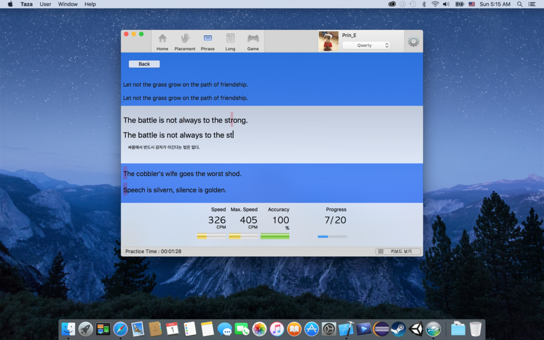Open Finder from the dock

68,329
